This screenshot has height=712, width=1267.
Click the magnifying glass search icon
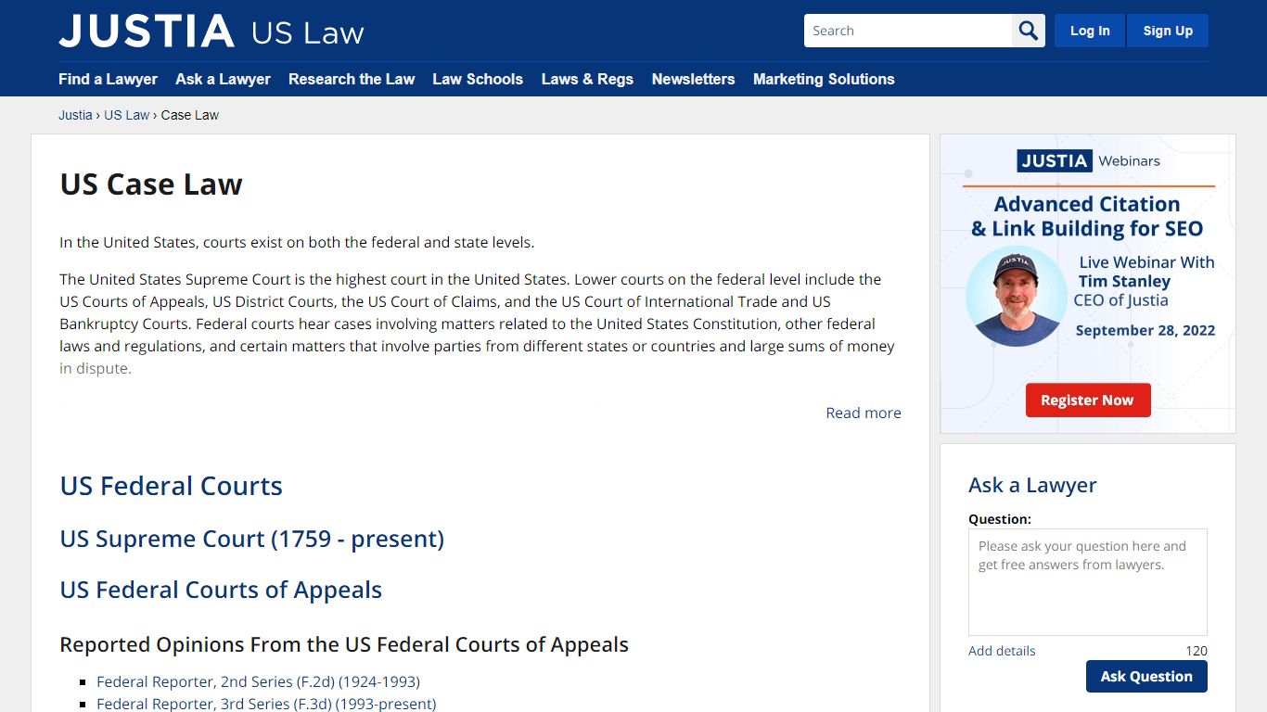(x=1029, y=31)
